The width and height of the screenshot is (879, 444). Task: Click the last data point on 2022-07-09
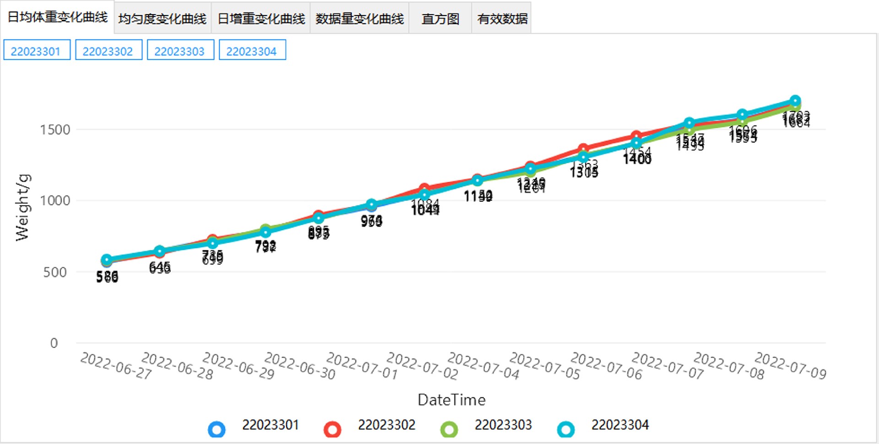click(x=795, y=101)
